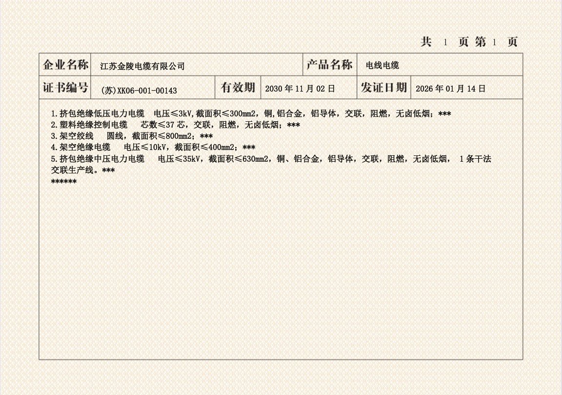Click the 共1页第1页 page indicator
This screenshot has height=395, width=562.
pos(469,42)
